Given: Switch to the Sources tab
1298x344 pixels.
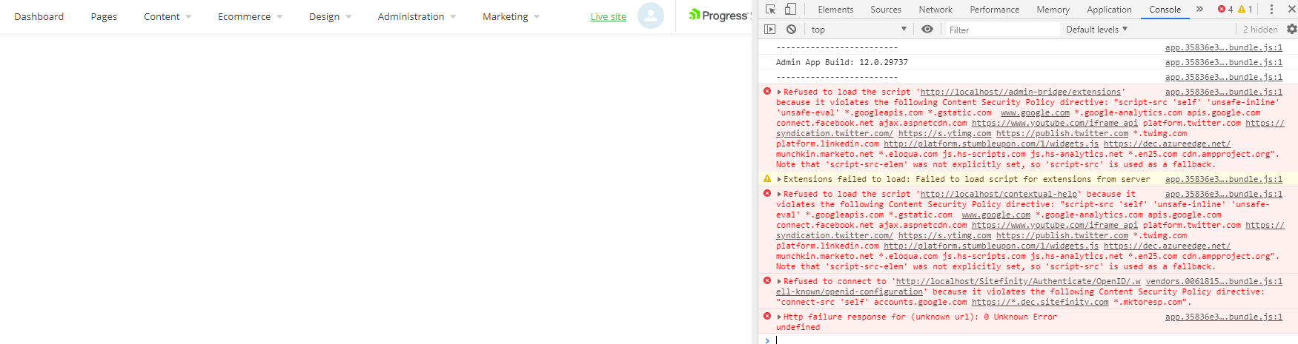Looking at the screenshot, I should 886,10.
